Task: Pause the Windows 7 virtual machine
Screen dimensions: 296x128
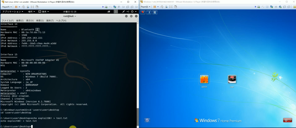Action: coord(155,7)
